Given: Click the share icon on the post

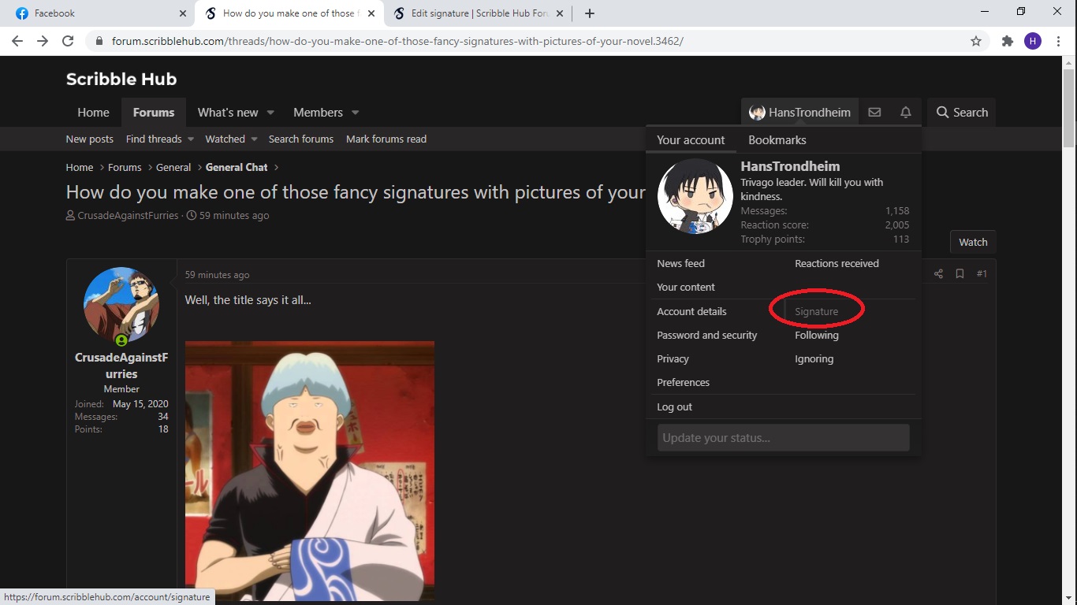Looking at the screenshot, I should point(938,274).
